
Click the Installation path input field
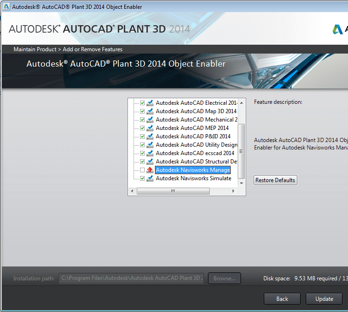tap(131, 278)
